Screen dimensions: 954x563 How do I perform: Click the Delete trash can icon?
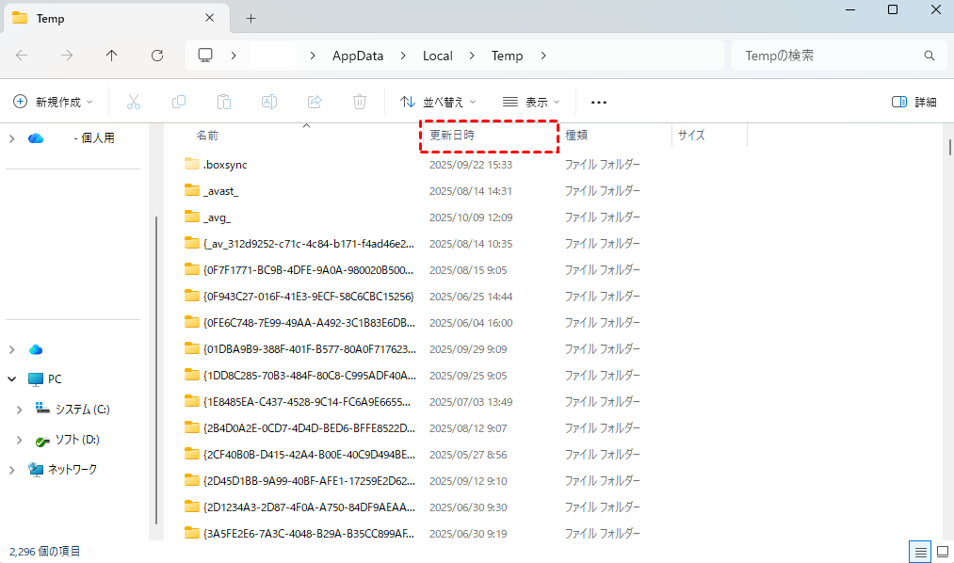tap(360, 102)
